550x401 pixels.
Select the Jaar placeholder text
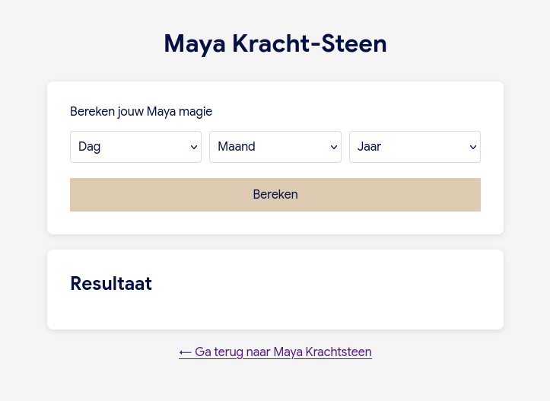(x=369, y=147)
